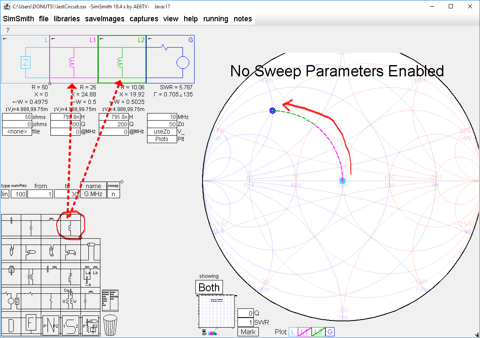Click corner mark of L1 block
Viewport: 480px width, 338px height.
point(53,39)
